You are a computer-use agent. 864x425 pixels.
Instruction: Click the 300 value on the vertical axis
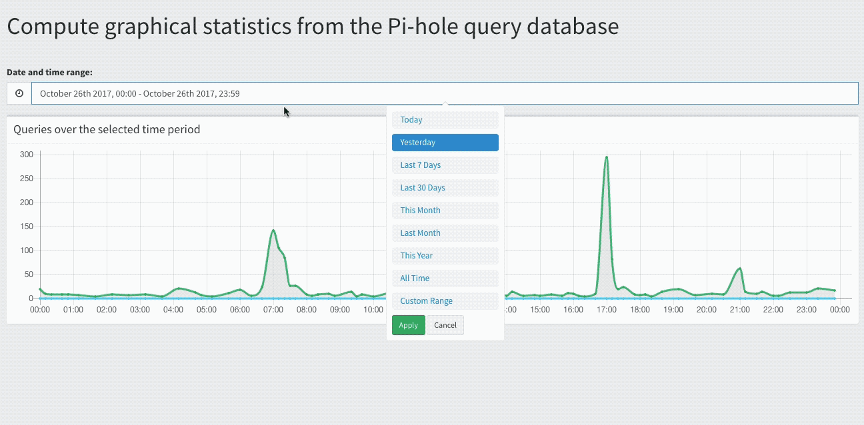(x=27, y=155)
